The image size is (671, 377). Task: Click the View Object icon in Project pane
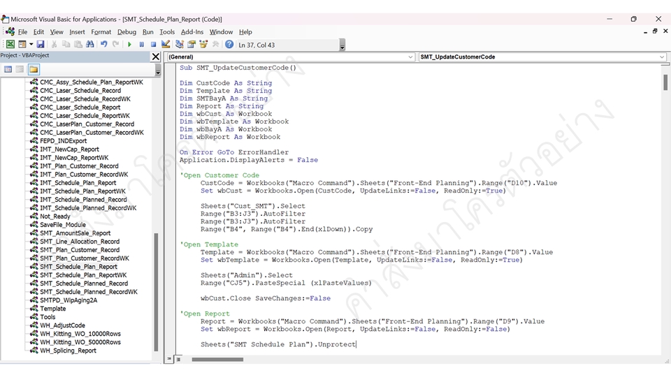click(x=20, y=69)
